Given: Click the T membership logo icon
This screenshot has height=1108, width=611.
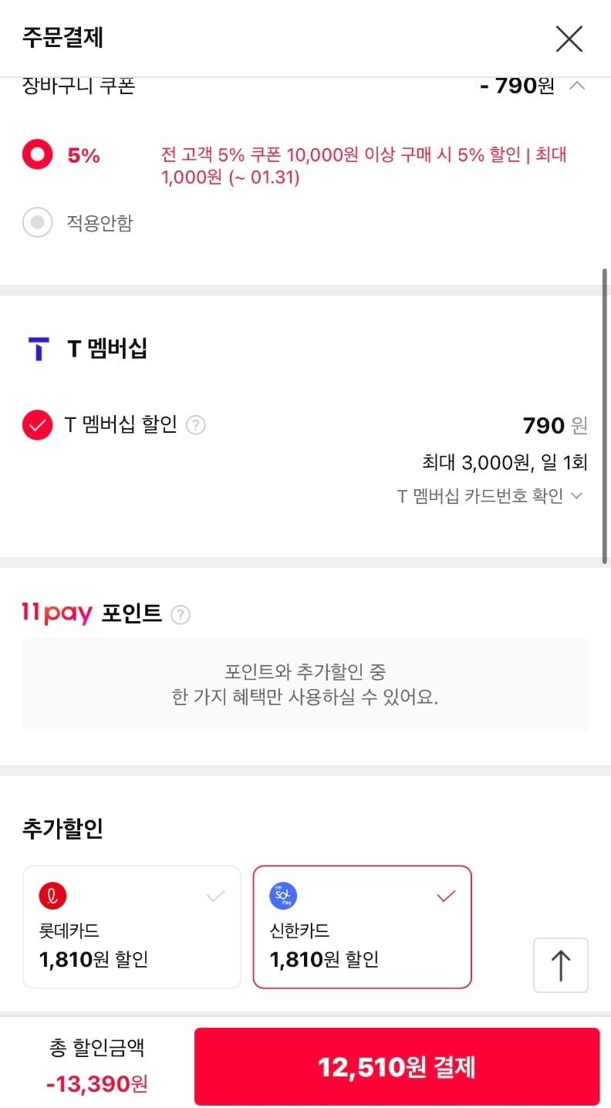Looking at the screenshot, I should click(x=37, y=349).
